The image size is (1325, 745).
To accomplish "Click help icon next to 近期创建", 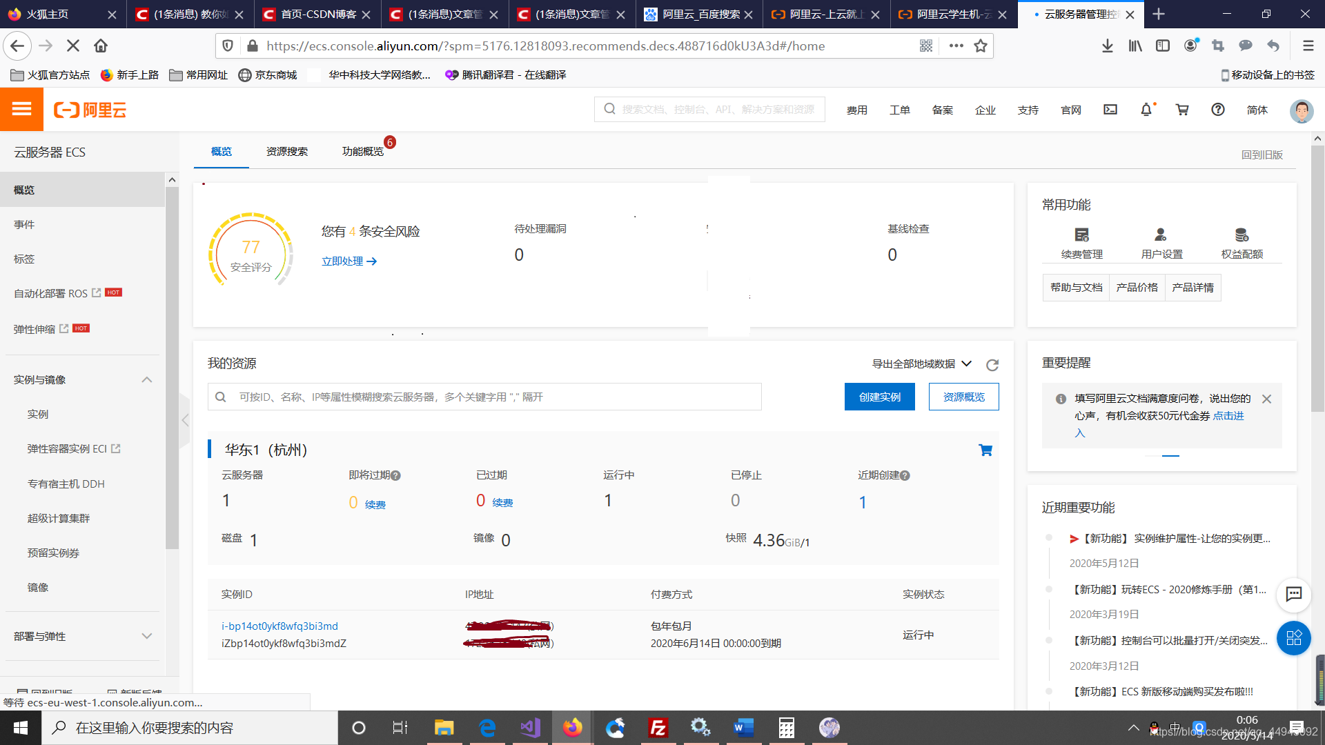I will pos(905,475).
